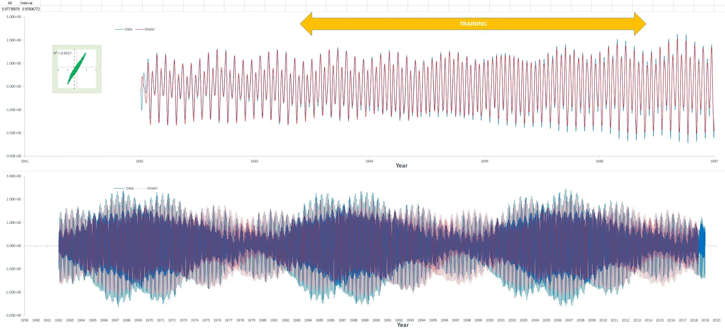This screenshot has width=725, height=329.
Task: Click the green R² scatter plot thumbnail
Action: [77, 69]
